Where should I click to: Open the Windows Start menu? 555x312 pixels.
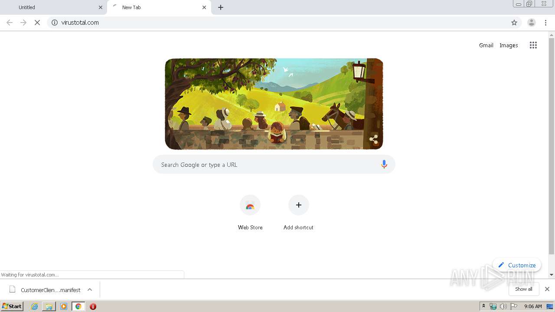pos(12,306)
